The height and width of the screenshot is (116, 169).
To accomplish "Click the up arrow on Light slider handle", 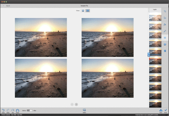I will pyautogui.click(x=149, y=53).
